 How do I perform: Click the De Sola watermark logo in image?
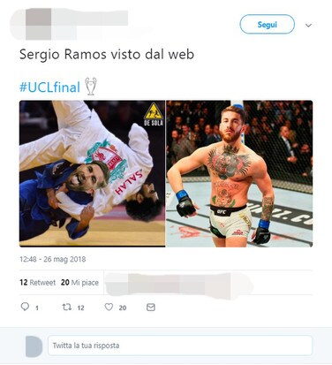pyautogui.click(x=154, y=114)
